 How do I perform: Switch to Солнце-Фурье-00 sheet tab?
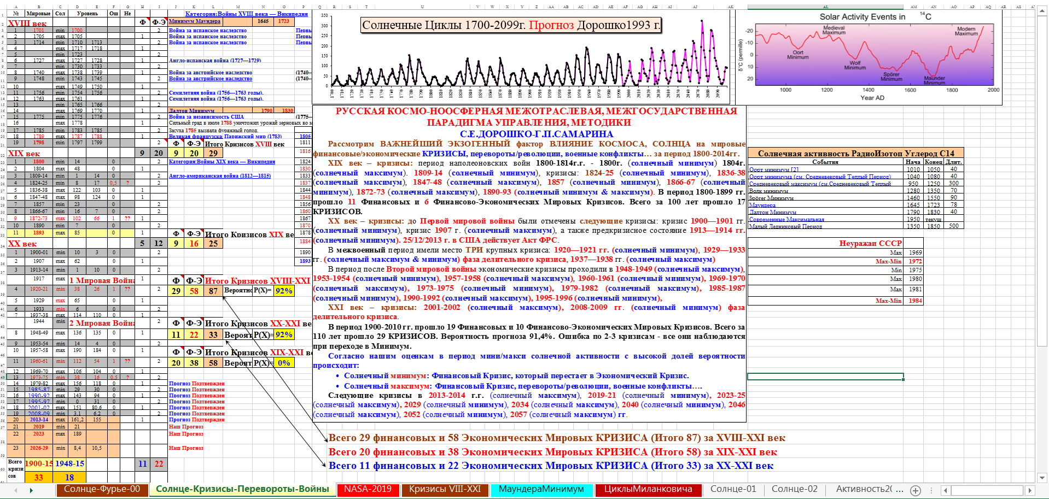point(102,490)
